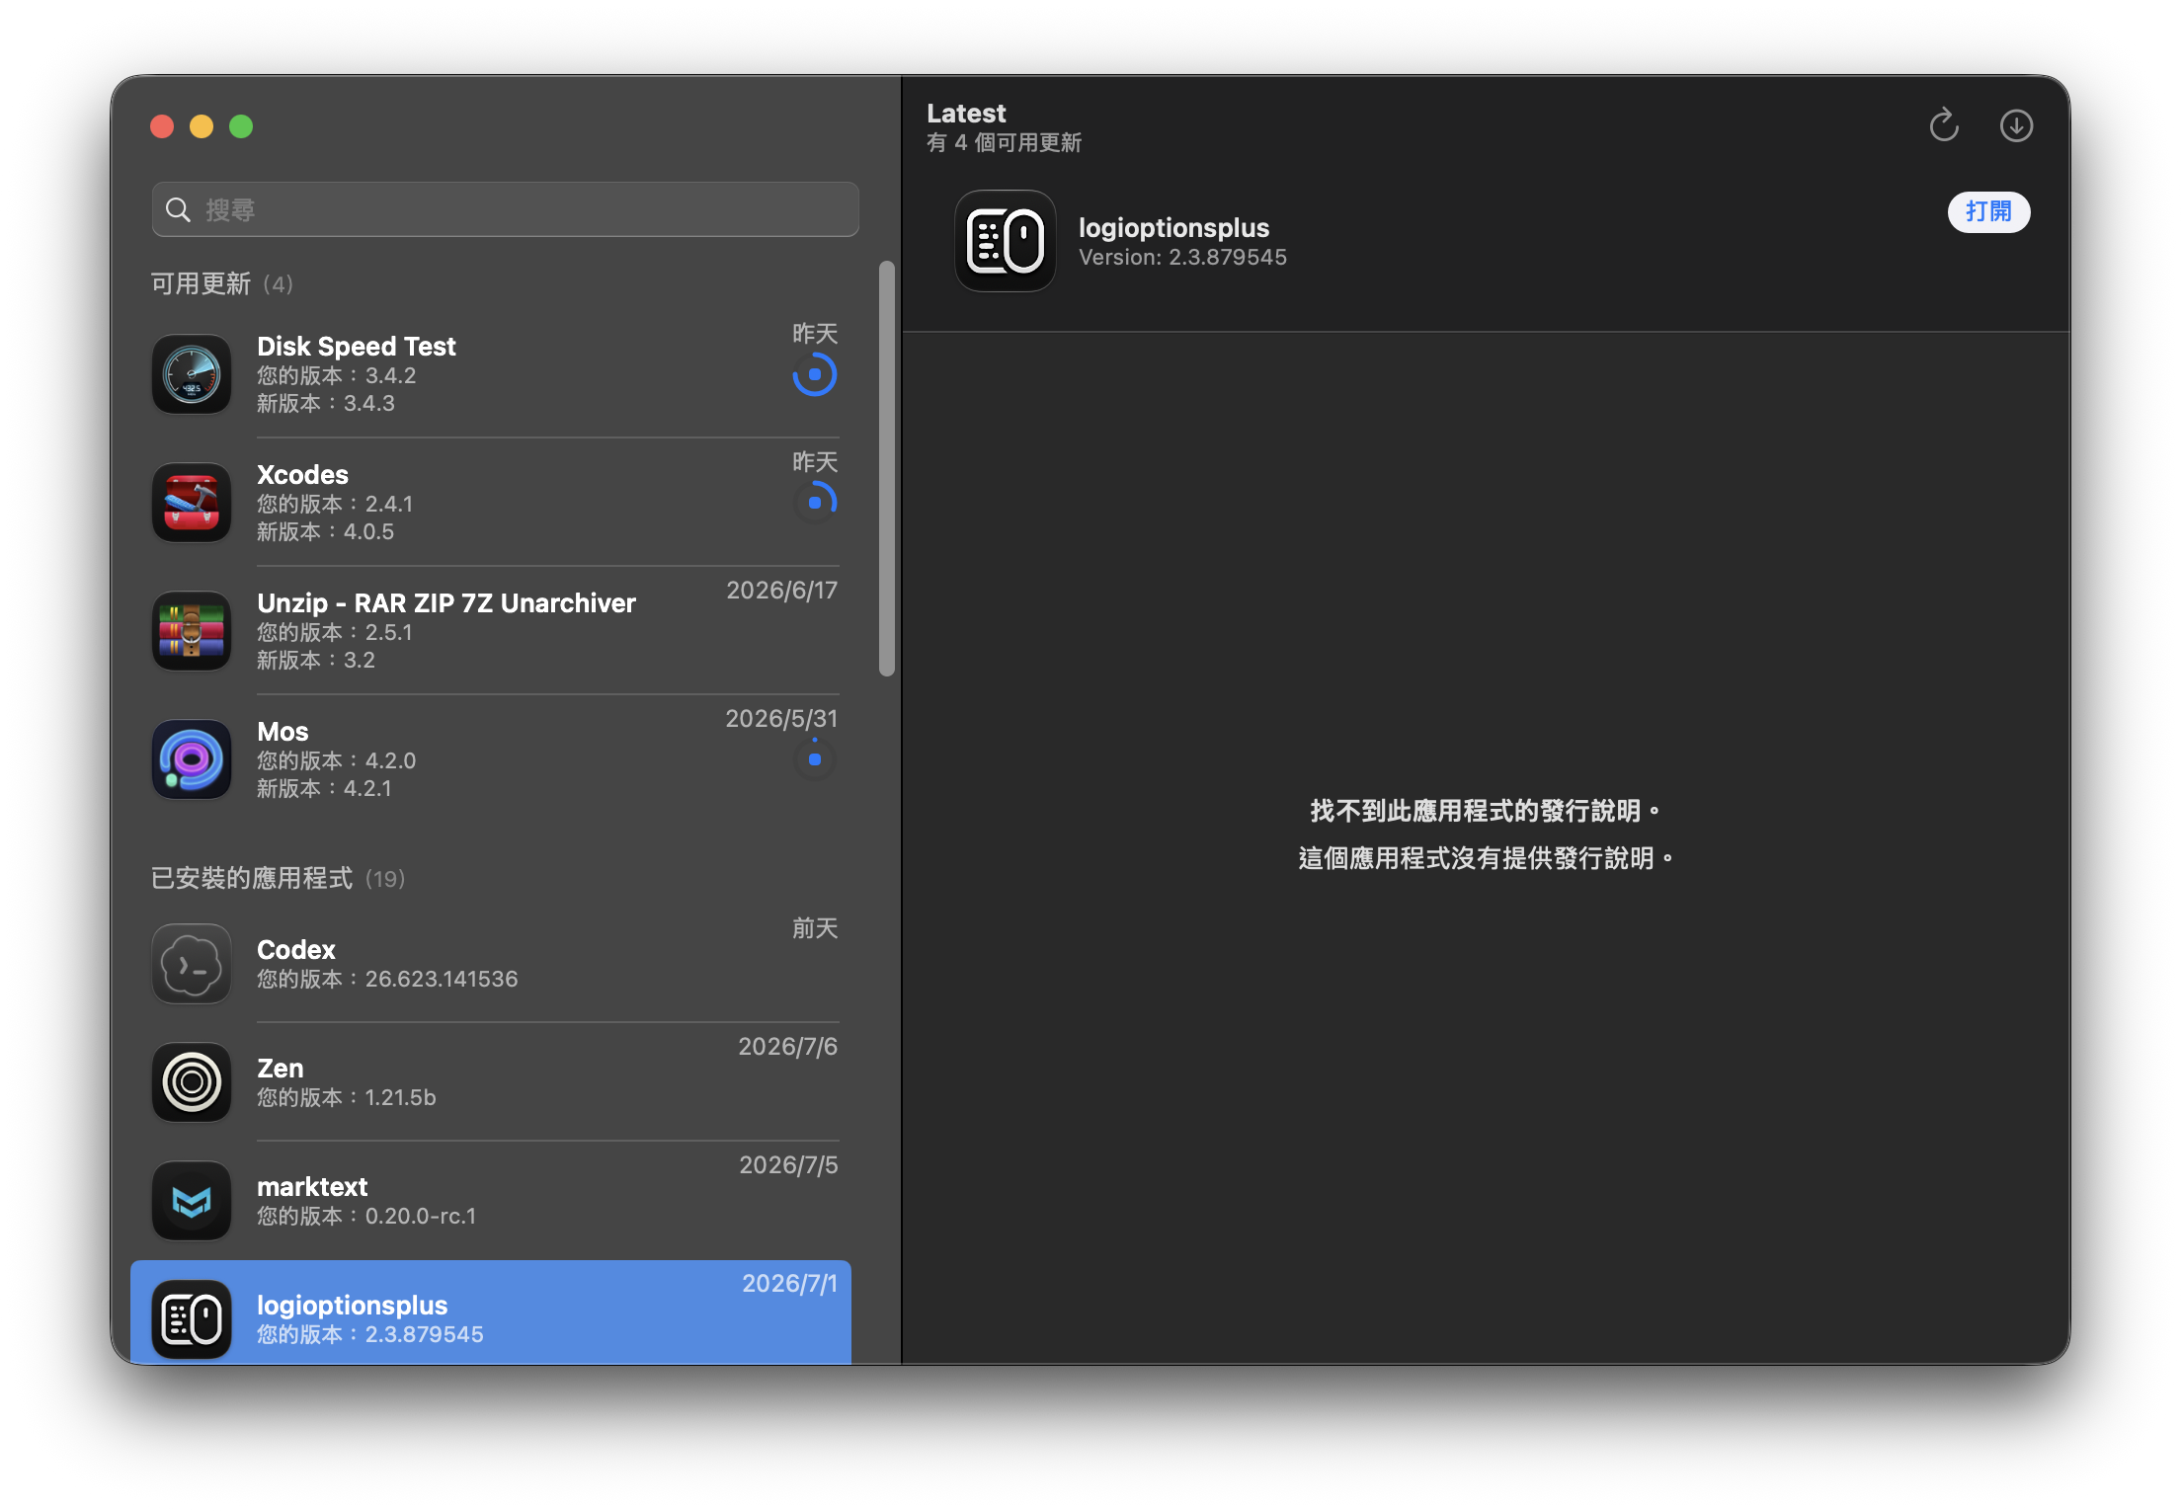The image size is (2181, 1511).
Task: Select the Disk Speed Test app icon
Action: 192,374
